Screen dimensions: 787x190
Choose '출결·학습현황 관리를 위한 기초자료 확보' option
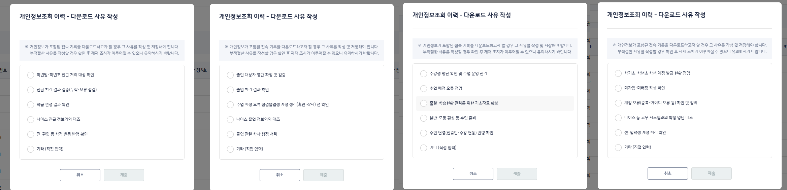click(x=424, y=103)
